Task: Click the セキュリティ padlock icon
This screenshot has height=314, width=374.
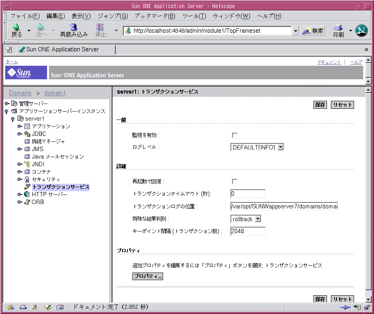Action: tap(27, 179)
